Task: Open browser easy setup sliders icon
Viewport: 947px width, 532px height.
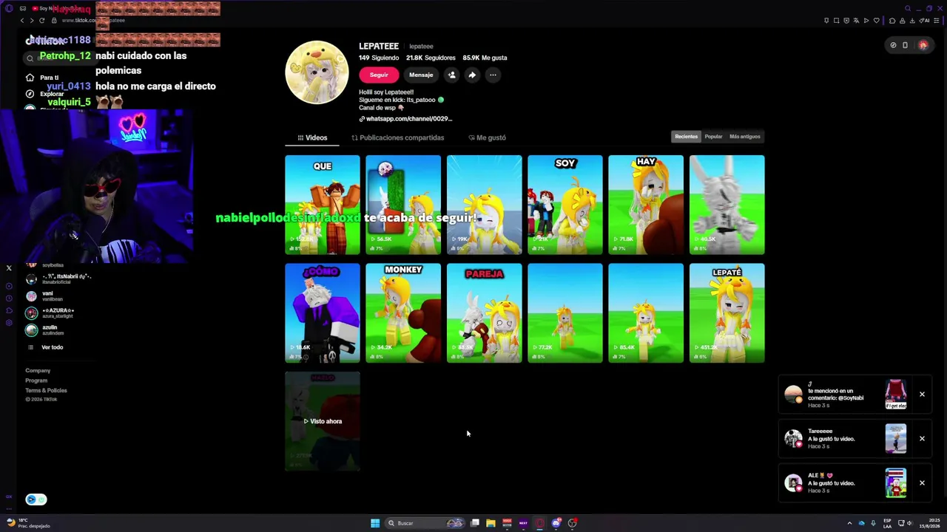Action: [x=937, y=21]
